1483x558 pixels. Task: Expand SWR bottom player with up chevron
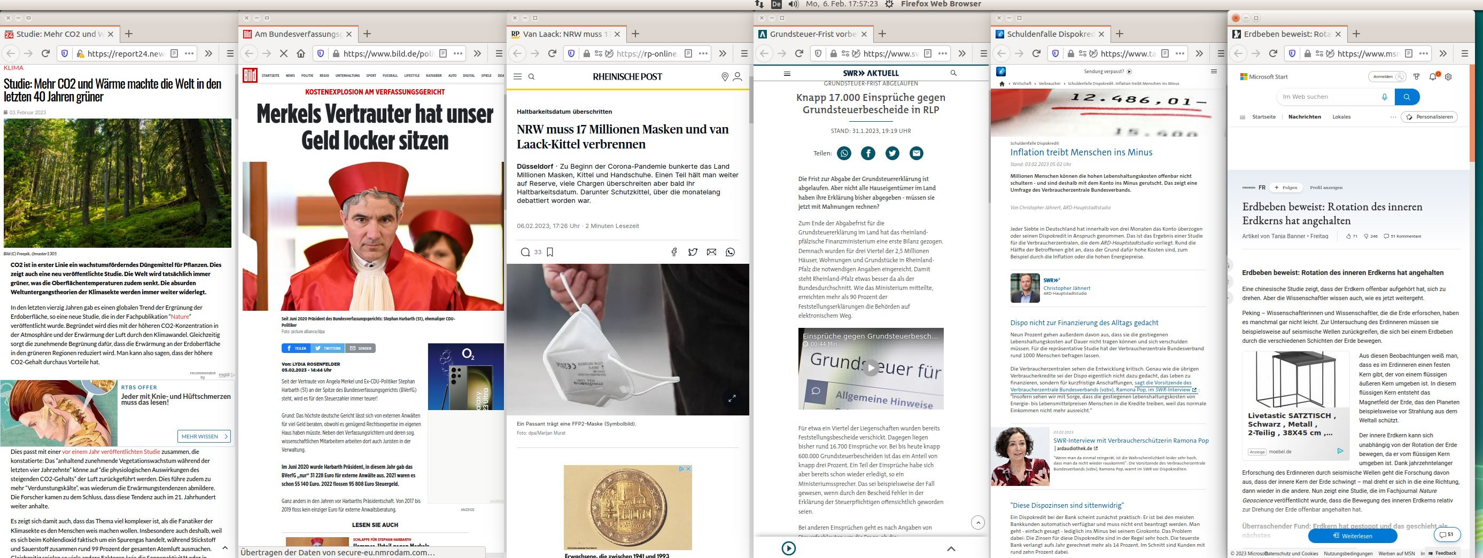(951, 549)
